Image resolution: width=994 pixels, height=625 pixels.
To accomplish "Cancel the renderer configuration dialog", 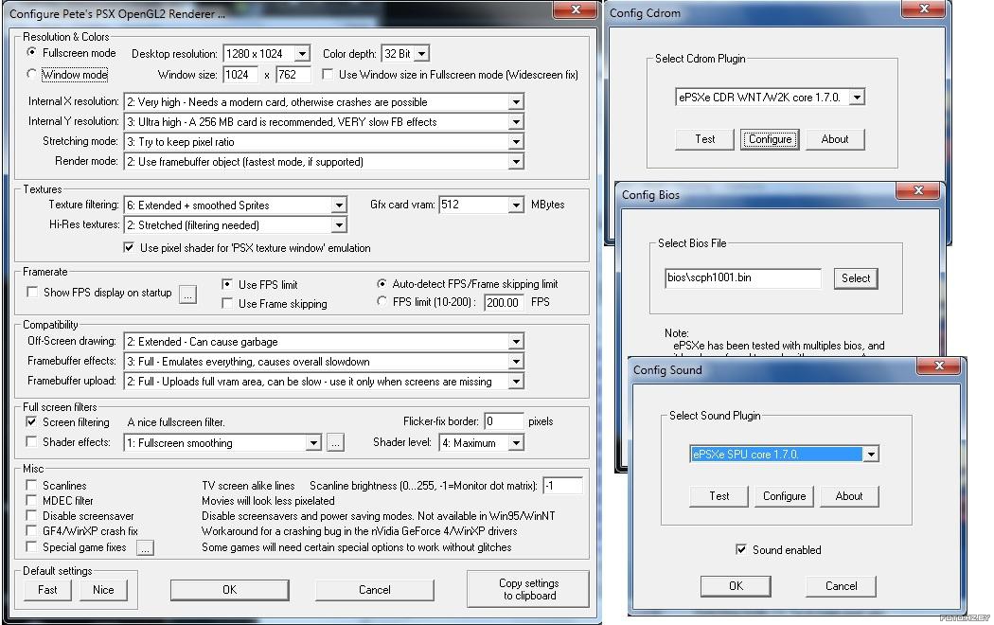I will pos(375,590).
